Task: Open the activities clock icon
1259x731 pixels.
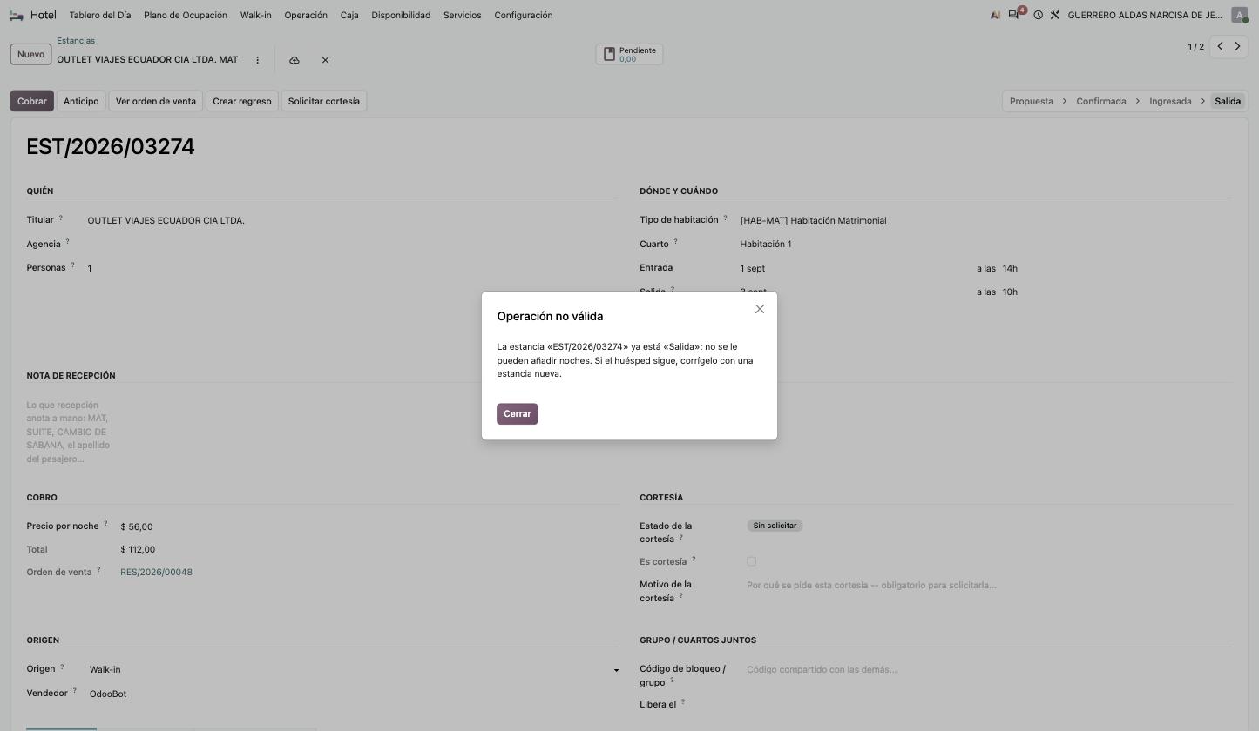Action: click(x=1038, y=16)
